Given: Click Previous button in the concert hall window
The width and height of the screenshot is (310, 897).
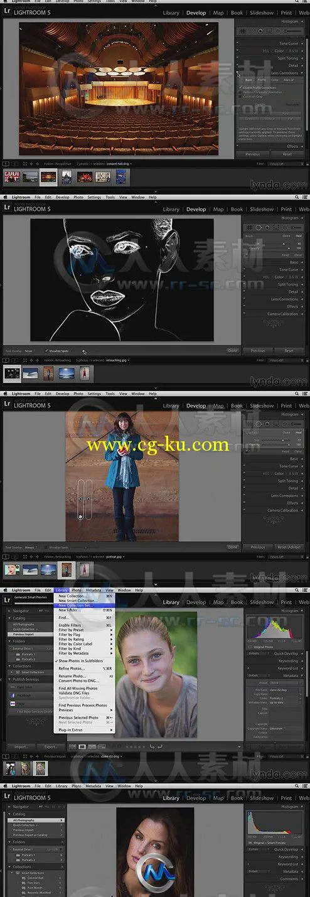Looking at the screenshot, I should click(252, 154).
